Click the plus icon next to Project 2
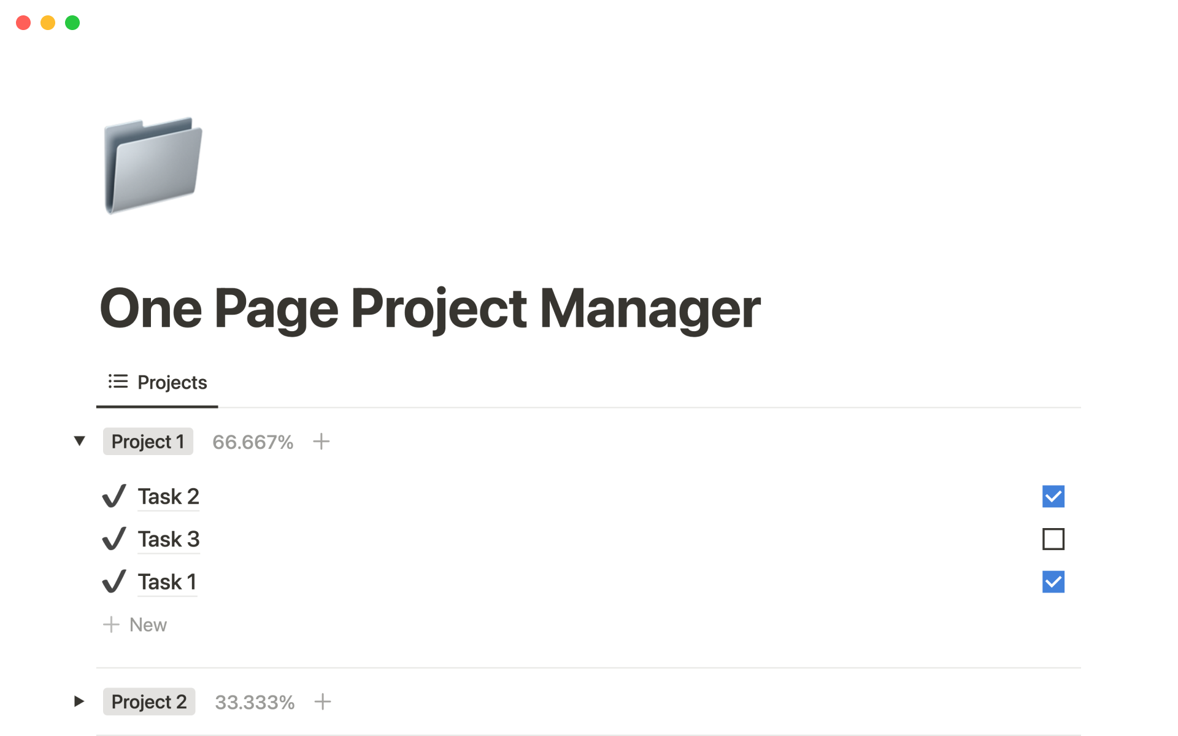Viewport: 1178px width, 736px height. (322, 702)
